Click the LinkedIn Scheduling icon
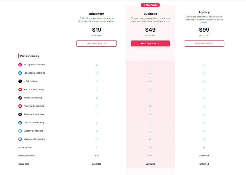246x175 pixels. 20,122
